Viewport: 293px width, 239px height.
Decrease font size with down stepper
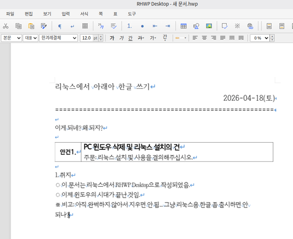coord(101,40)
